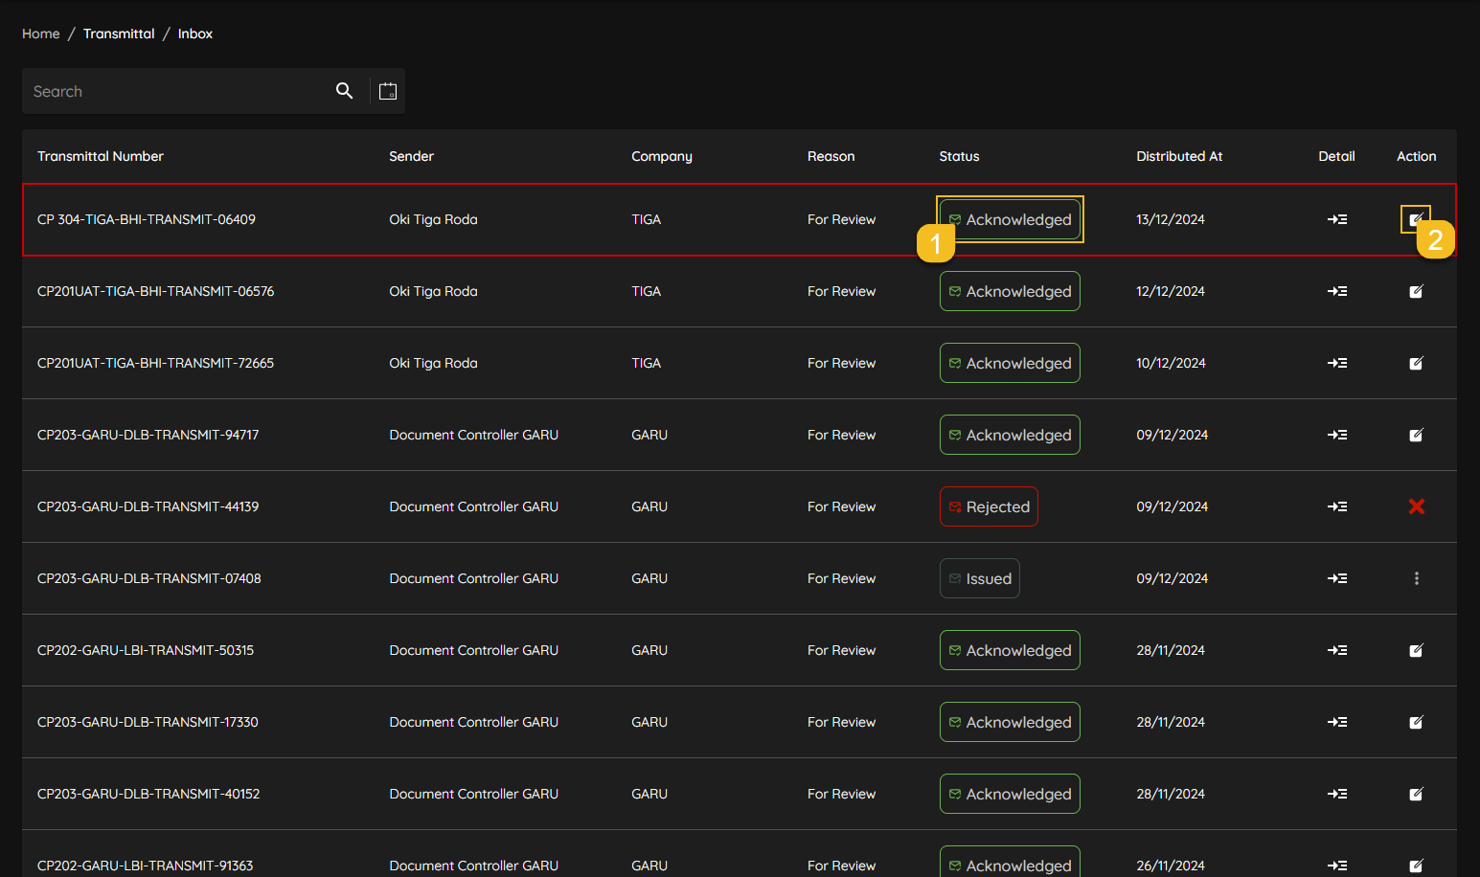The width and height of the screenshot is (1480, 877).
Task: Open detail for CP202-GARU-LBI-TRANSMIT-50315
Action: [x=1337, y=650]
